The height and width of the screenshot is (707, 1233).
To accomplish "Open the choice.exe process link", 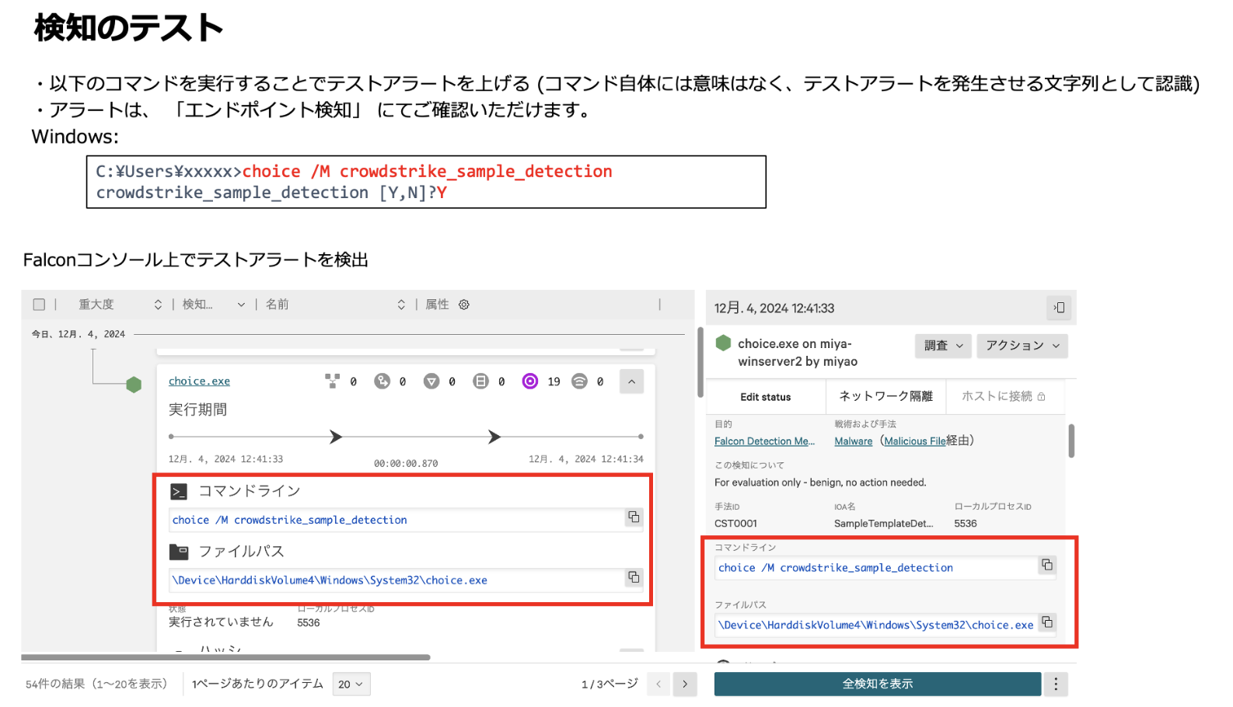I will click(199, 381).
